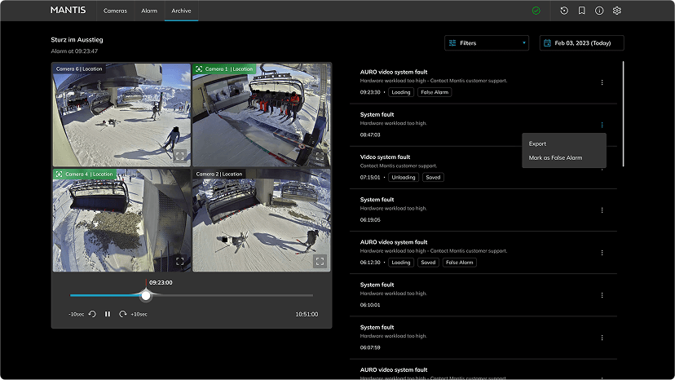This screenshot has height=380, width=675.
Task: Expand Camera 2 view to fullscreen
Action: (x=320, y=261)
